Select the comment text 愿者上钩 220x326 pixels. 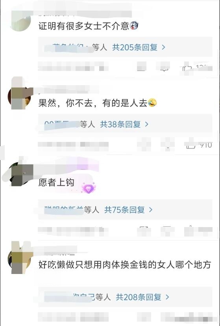coord(56,183)
